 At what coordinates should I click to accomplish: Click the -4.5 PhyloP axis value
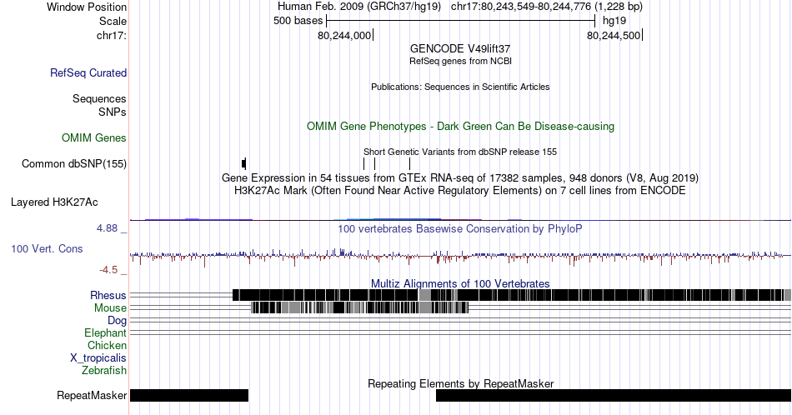pos(108,270)
